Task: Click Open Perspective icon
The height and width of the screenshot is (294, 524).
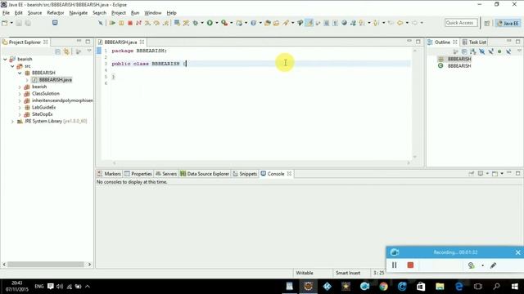Action: [487, 23]
